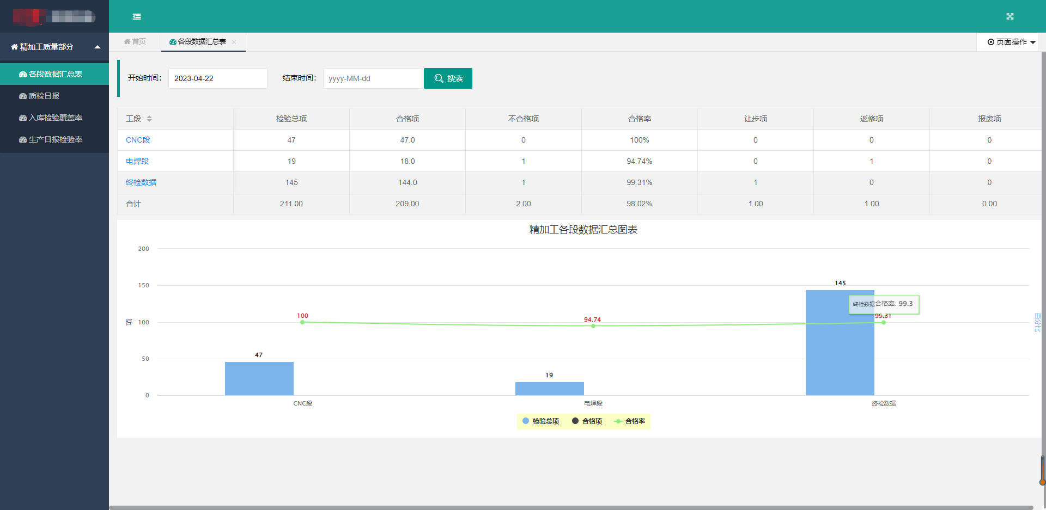Click the 结束时间 date field
1046x510 pixels.
pyautogui.click(x=372, y=78)
